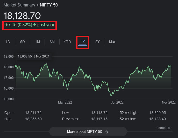This screenshot has height=138, width=178.
Task: Switch chart to 1M range
Action: [38, 42]
